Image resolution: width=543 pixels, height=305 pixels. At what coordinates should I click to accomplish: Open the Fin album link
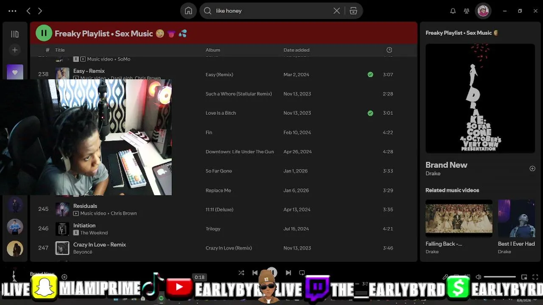(209, 133)
